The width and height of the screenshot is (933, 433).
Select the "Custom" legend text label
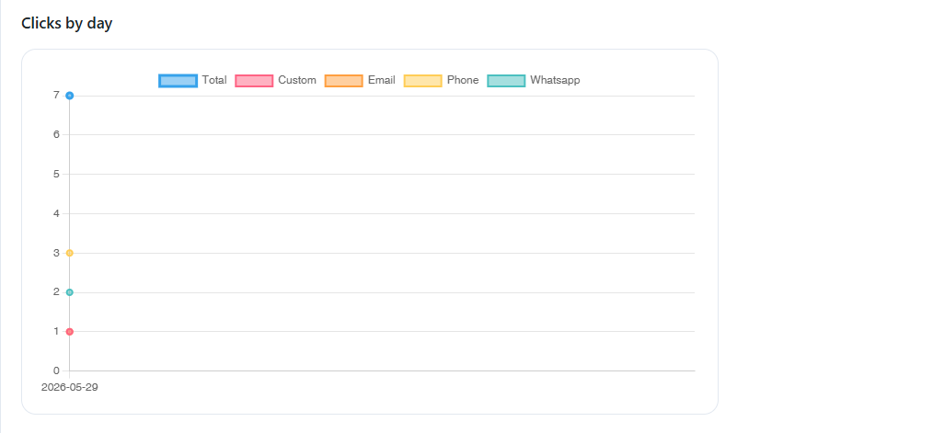tap(297, 80)
